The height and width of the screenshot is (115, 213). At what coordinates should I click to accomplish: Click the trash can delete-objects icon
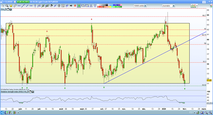point(59,6)
